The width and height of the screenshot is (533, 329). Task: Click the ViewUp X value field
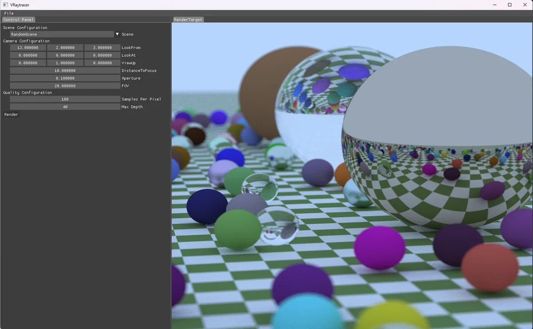pyautogui.click(x=28, y=63)
